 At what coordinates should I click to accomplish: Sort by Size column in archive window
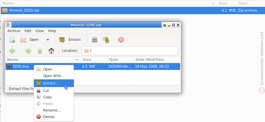tap(94, 59)
